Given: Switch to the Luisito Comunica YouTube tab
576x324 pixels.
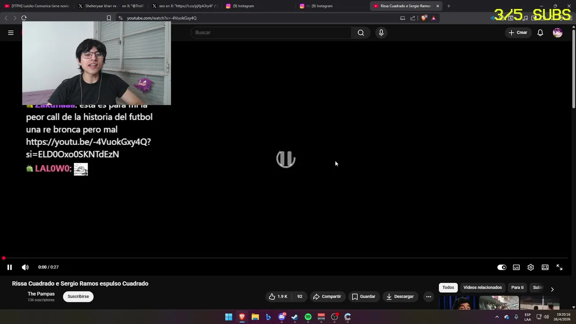Looking at the screenshot, I should coord(37,6).
